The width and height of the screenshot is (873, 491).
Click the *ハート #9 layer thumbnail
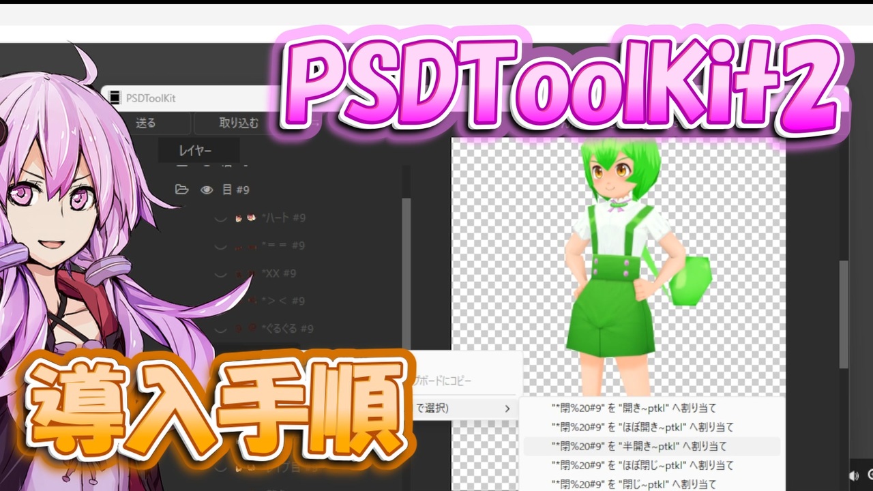click(245, 218)
